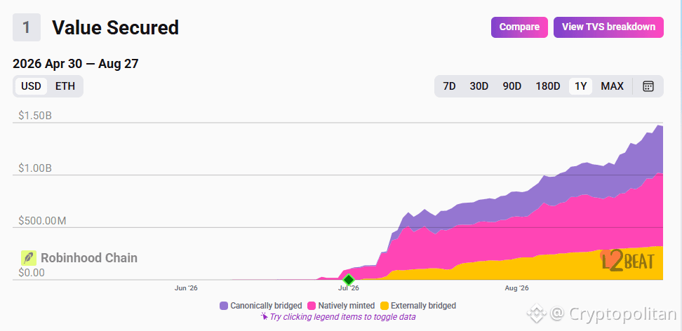Toggle Natively minted legend item

coord(341,306)
